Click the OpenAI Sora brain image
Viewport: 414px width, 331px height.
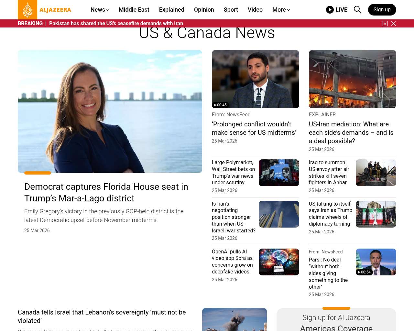click(279, 262)
